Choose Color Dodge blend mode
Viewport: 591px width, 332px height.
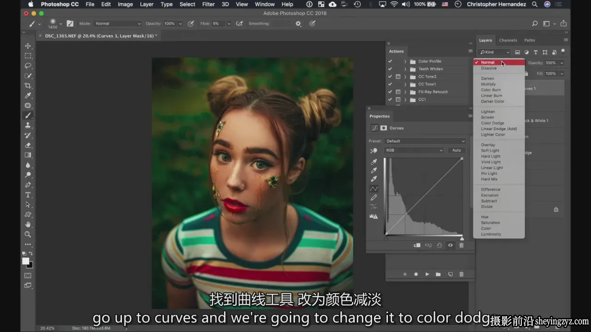(x=493, y=123)
